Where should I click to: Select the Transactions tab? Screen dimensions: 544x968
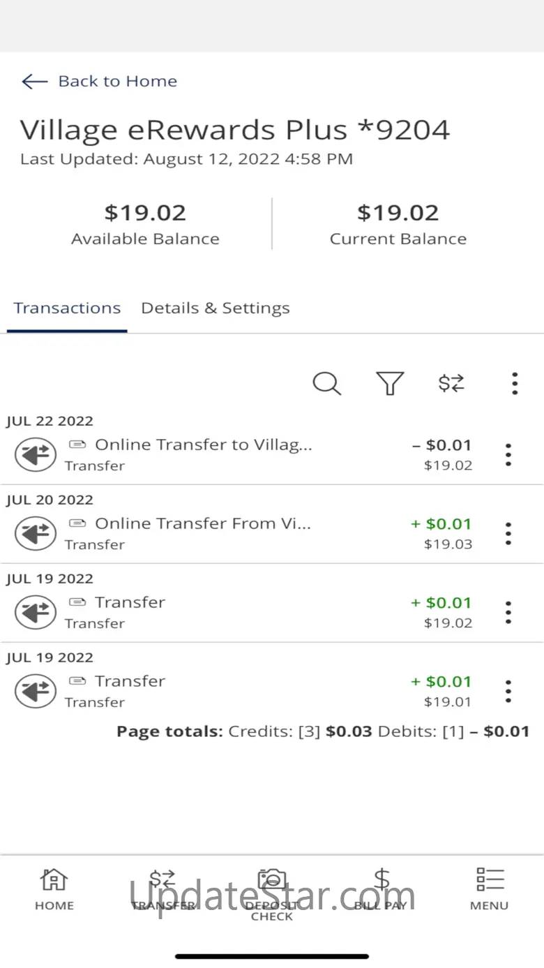coord(67,308)
